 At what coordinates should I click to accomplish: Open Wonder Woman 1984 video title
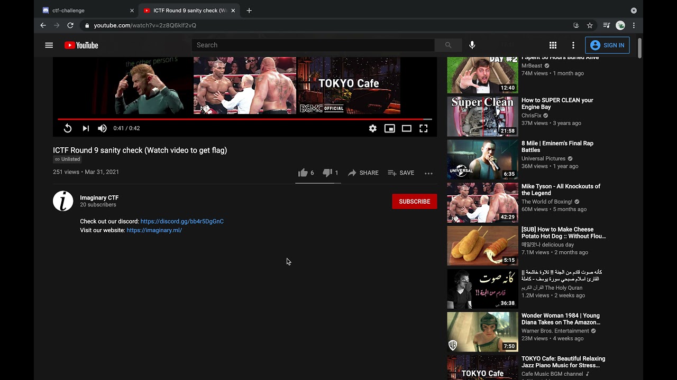[x=561, y=319]
